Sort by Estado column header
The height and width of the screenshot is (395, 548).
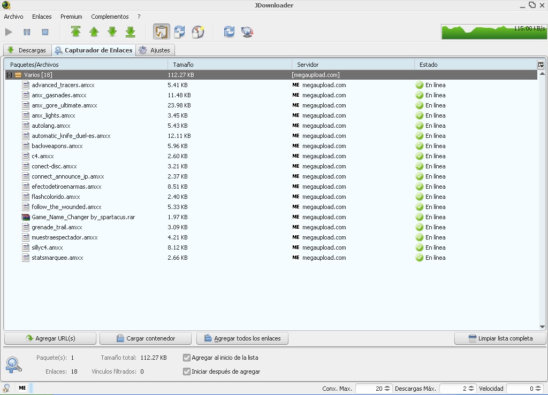pos(476,65)
